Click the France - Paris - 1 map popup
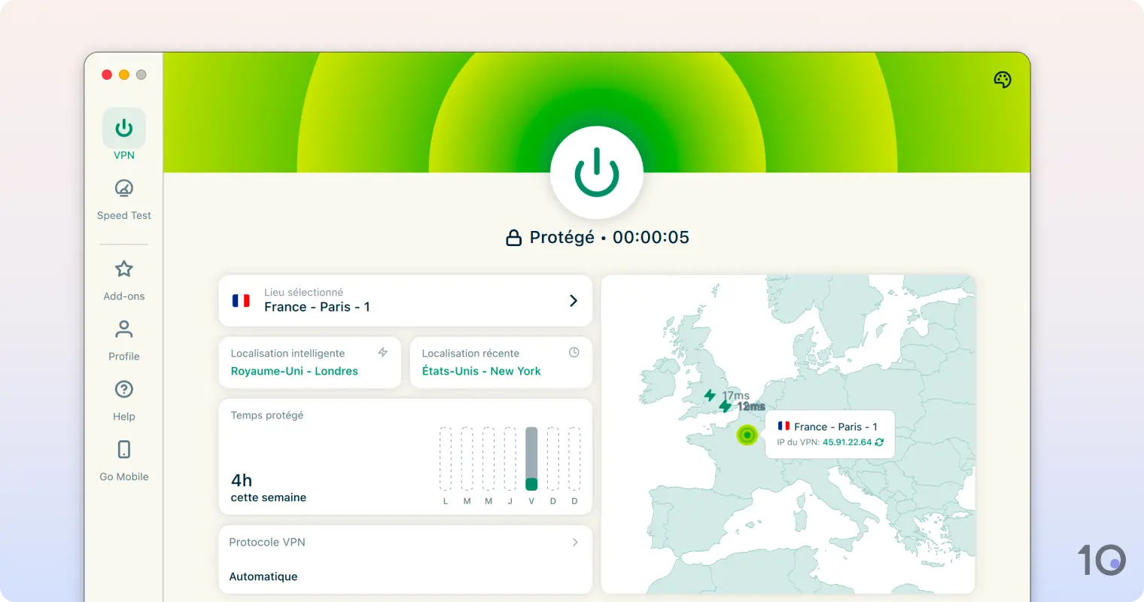Image resolution: width=1144 pixels, height=602 pixels. coord(829,433)
